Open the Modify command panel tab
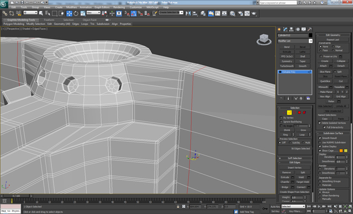Image resolution: width=353 pixels, height=214 pixels. point(286,29)
